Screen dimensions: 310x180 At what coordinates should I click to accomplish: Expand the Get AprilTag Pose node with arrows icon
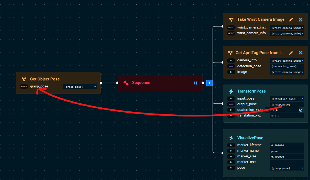[x=301, y=53]
